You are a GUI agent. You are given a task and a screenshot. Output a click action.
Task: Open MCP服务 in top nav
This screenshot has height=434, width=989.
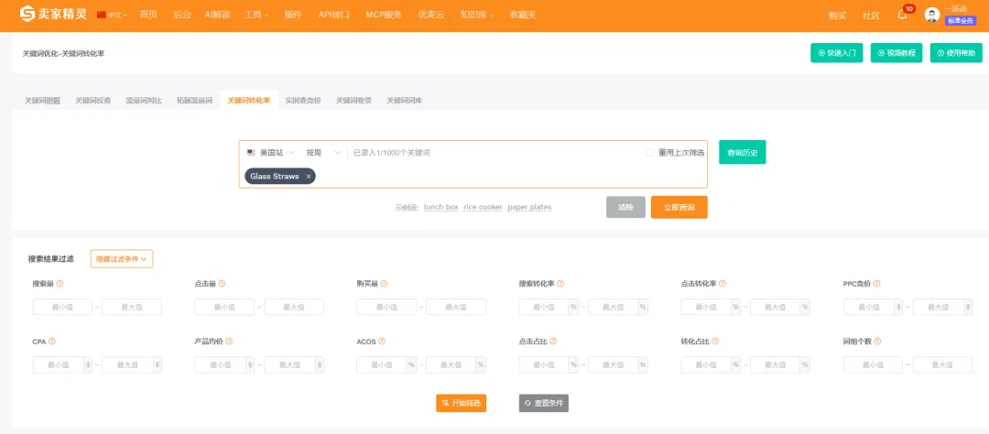[x=384, y=15]
